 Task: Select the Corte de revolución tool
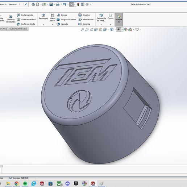[11, 19]
